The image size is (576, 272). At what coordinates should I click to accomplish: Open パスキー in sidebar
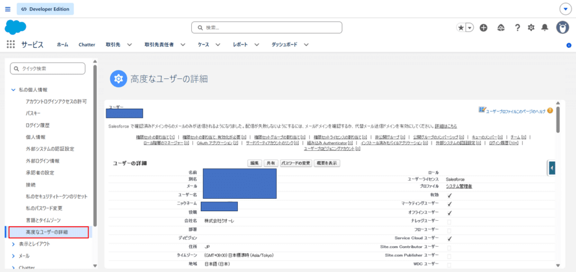pyautogui.click(x=33, y=113)
